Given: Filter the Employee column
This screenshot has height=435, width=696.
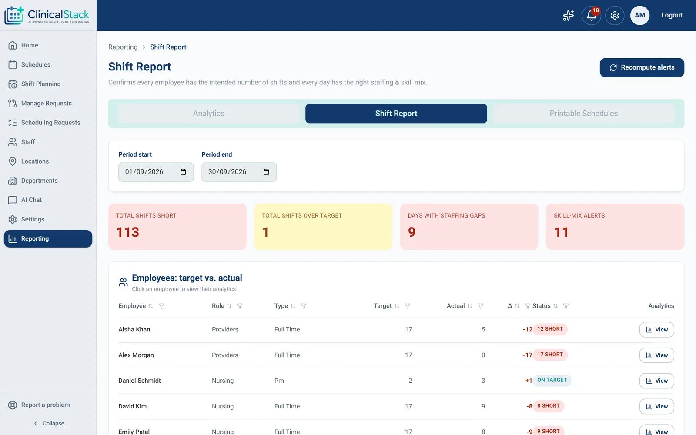Looking at the screenshot, I should [x=161, y=306].
